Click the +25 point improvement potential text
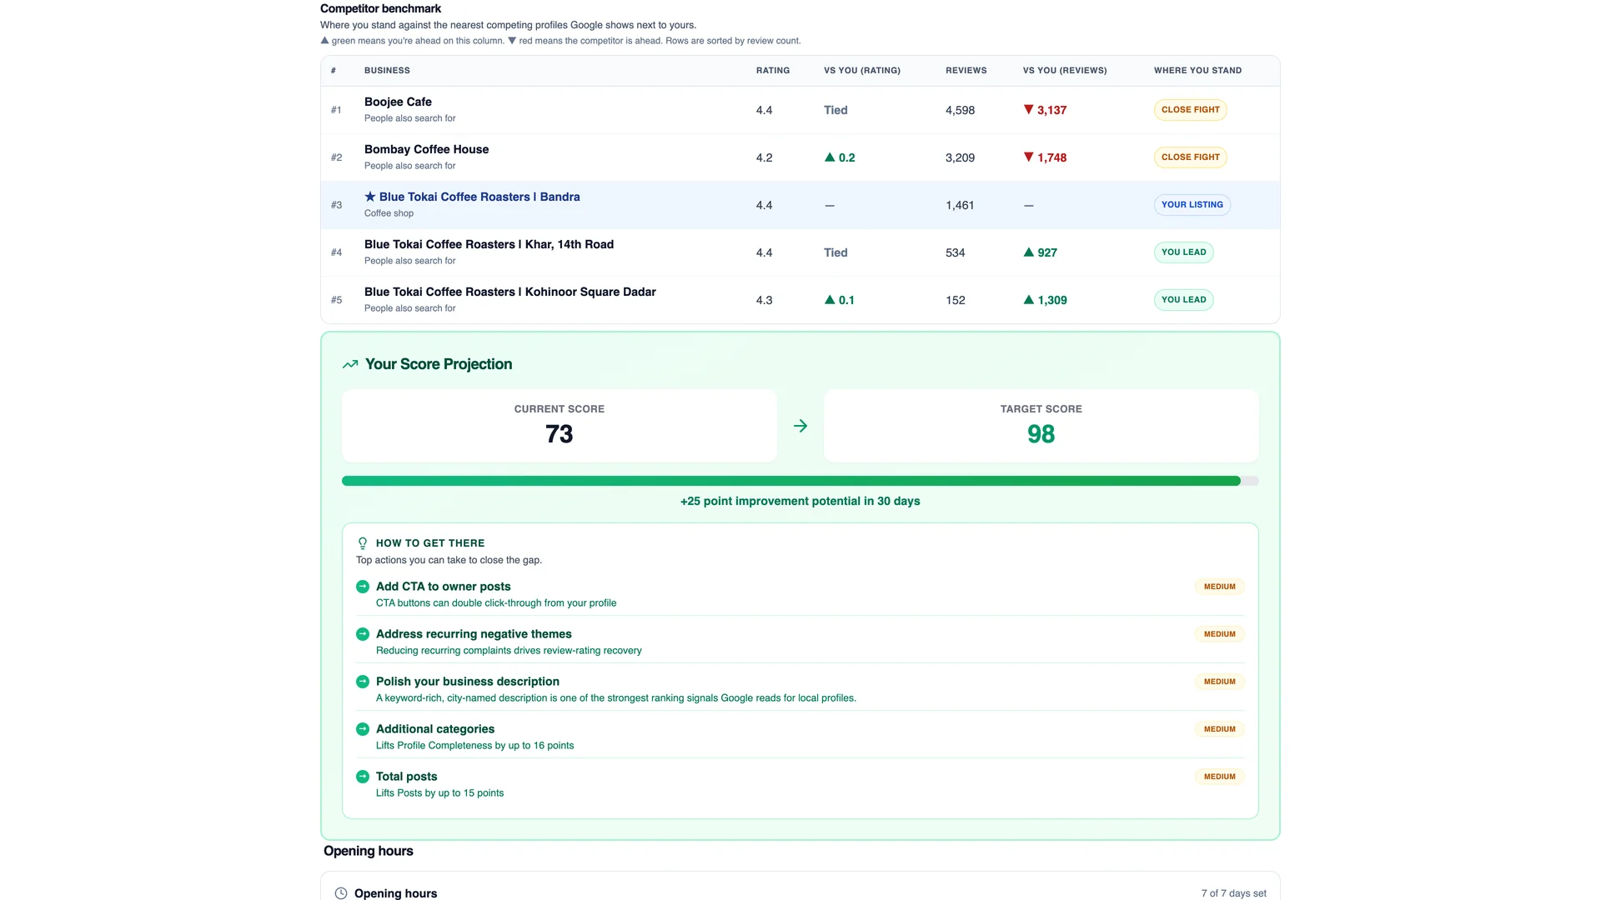Viewport: 1601px width, 900px height. pyautogui.click(x=800, y=502)
